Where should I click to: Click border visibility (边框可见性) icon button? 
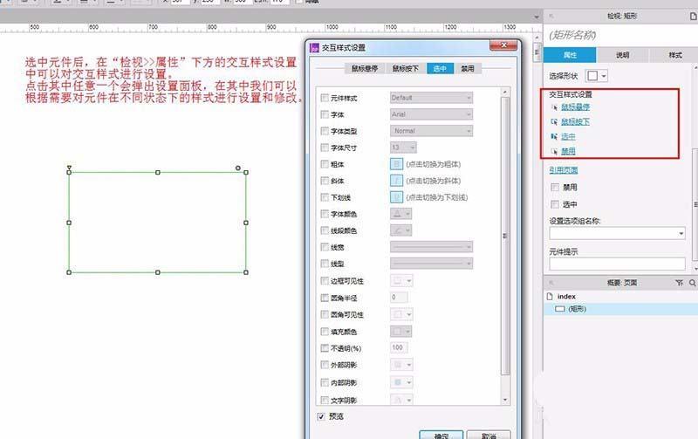click(x=401, y=280)
